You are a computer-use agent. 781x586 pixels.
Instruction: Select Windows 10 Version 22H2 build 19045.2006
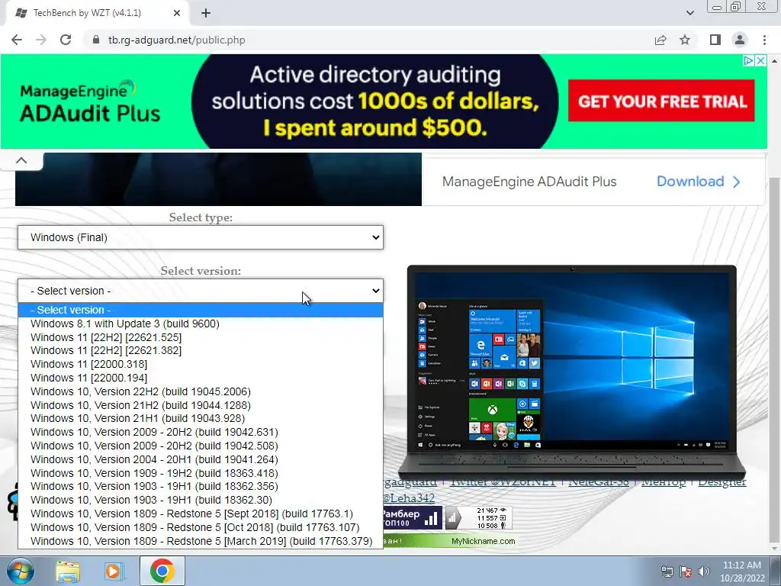click(201, 391)
